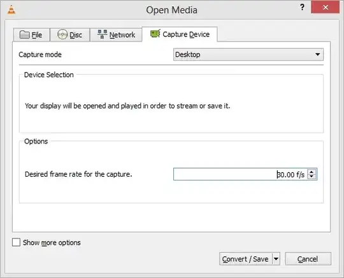The image size is (344, 278).
Task: Decrease frame rate with down arrow
Action: pos(312,177)
